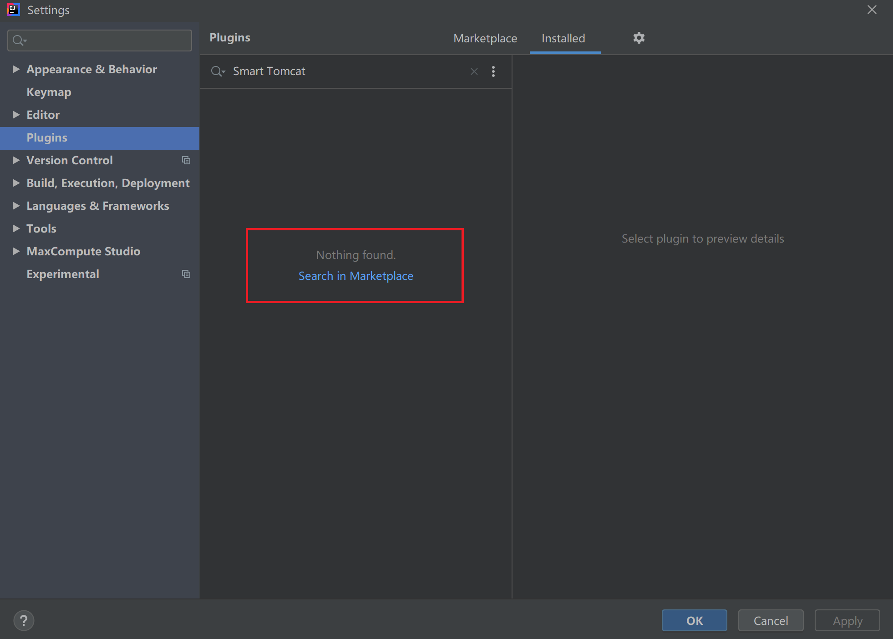Expand MaxCompute Studio settings node
The height and width of the screenshot is (639, 893).
pos(16,251)
